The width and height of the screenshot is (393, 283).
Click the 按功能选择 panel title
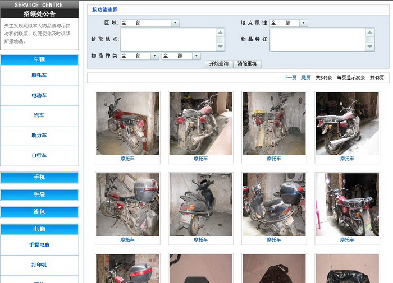pos(105,10)
